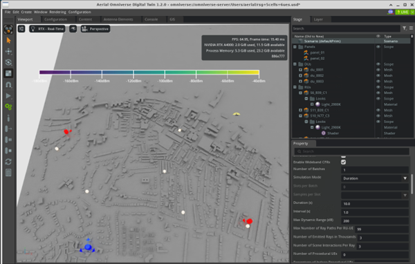Hide the S11_839_C1 mesh
Screen dimensions: 415x264
click(378, 110)
